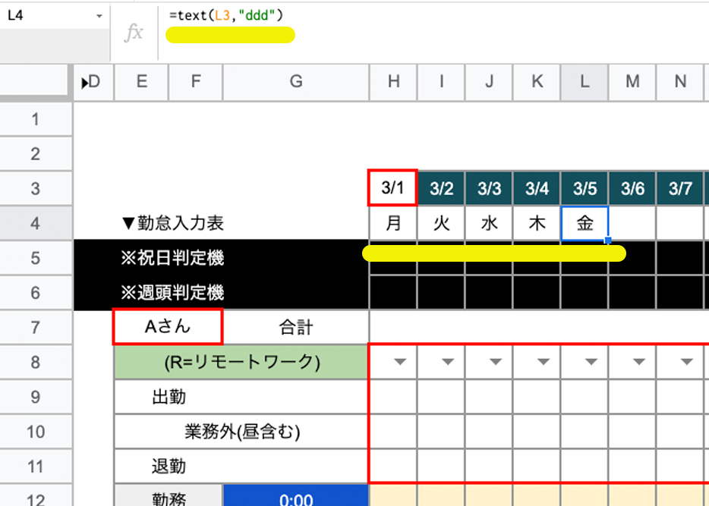Click the (R=リモートワーク) green cell
The height and width of the screenshot is (506, 709).
pyautogui.click(x=241, y=363)
